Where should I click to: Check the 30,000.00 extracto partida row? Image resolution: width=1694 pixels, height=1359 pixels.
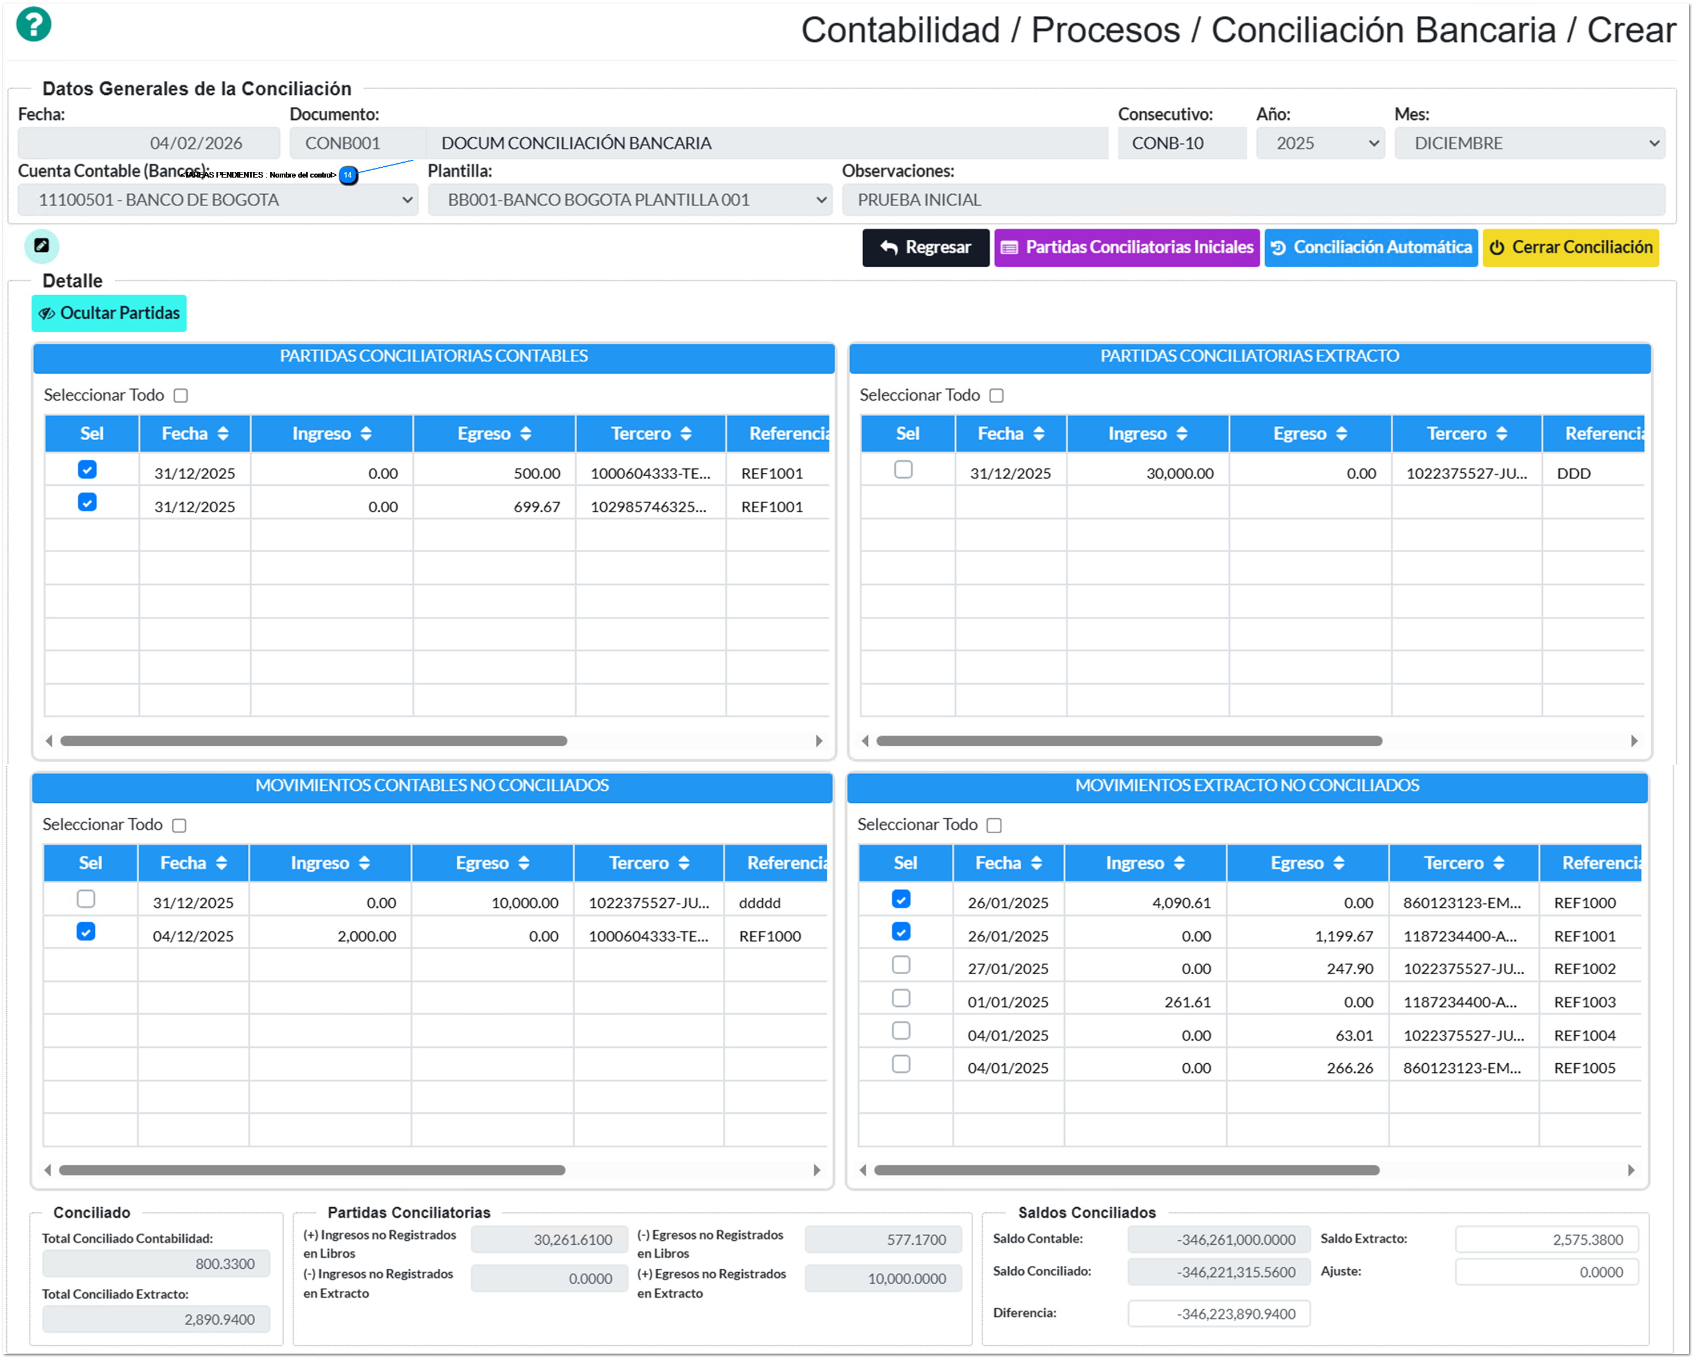904,470
